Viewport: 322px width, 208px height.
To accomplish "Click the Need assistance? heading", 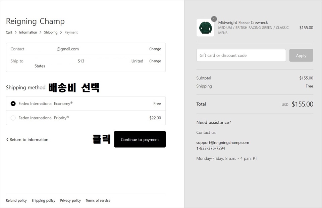I will 214,123.
